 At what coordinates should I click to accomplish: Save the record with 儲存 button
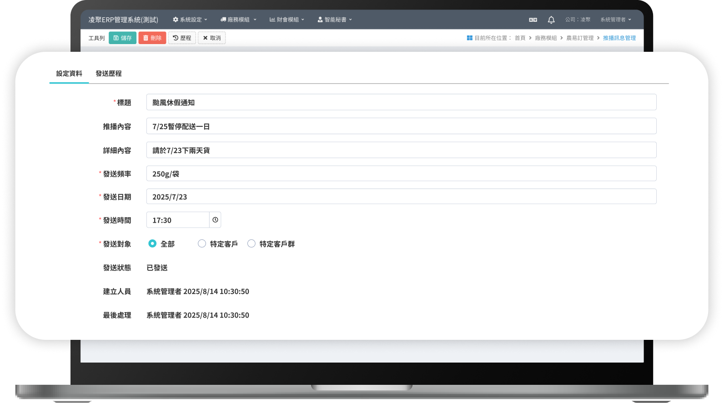point(122,38)
